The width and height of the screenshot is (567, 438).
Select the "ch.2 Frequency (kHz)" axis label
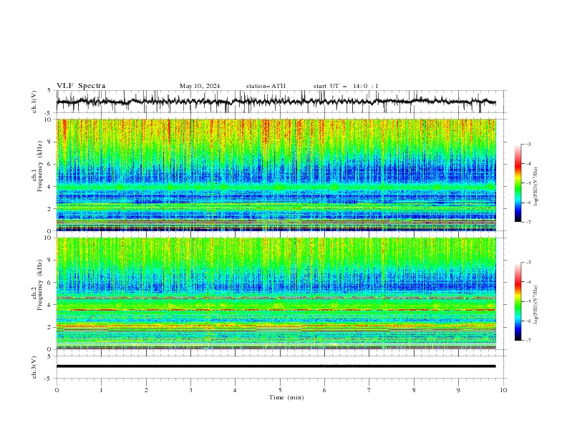pos(37,285)
